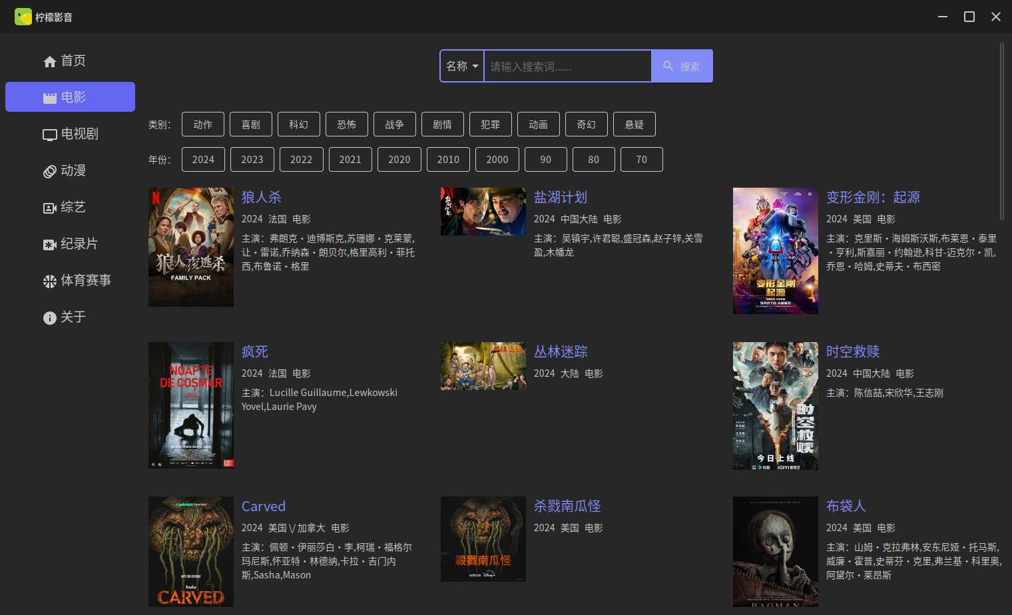Screen dimensions: 1012x615
Task: Open the 电影 movies section
Action: pos(70,97)
